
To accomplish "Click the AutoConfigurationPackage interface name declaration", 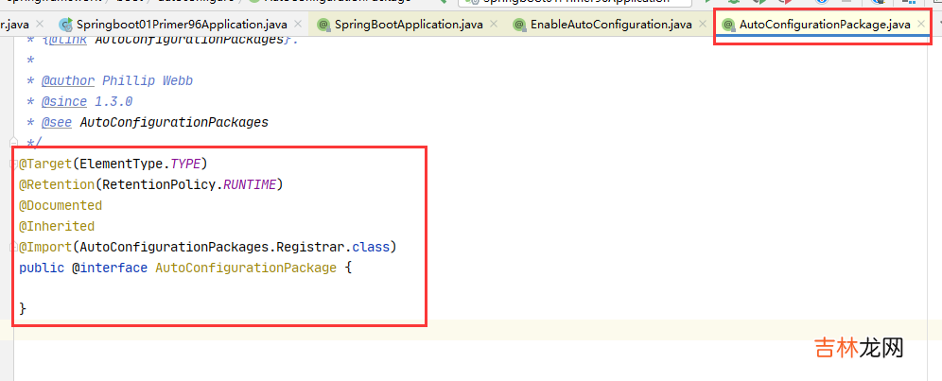I will point(246,268).
